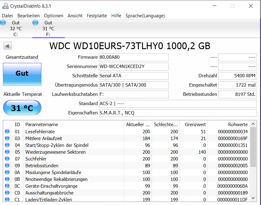Image resolution: width=261 pixels, height=205 pixels.
Task: Click the ID column header
Action: 17,125
